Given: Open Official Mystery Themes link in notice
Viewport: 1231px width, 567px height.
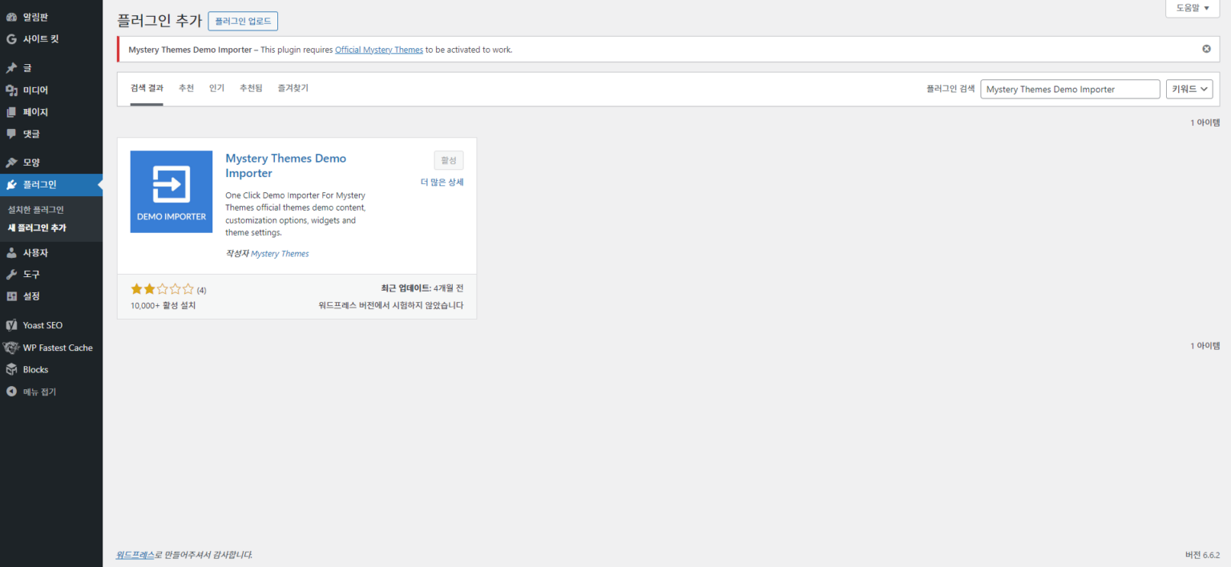Looking at the screenshot, I should (379, 50).
